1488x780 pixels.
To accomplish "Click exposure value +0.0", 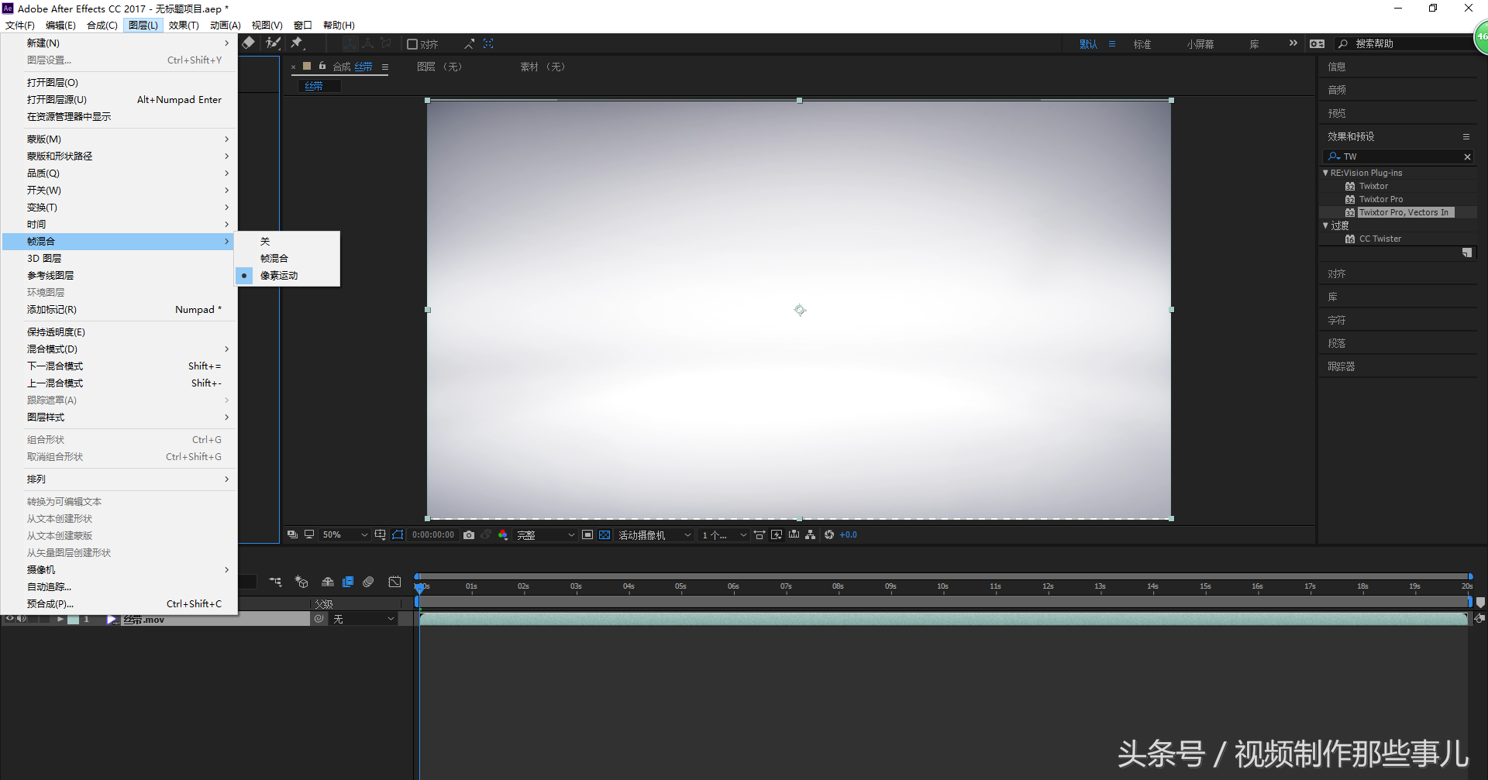I will (849, 534).
